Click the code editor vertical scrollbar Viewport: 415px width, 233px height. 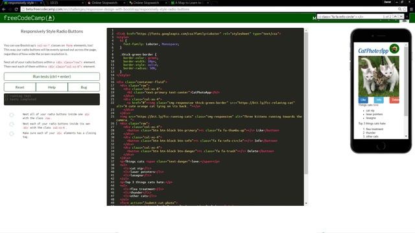click(306, 103)
